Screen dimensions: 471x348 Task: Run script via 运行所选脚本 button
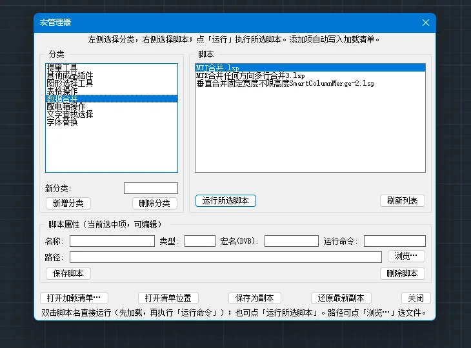point(226,200)
